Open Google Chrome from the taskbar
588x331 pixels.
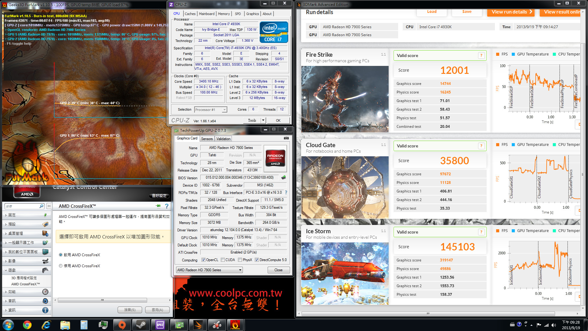[x=27, y=325]
